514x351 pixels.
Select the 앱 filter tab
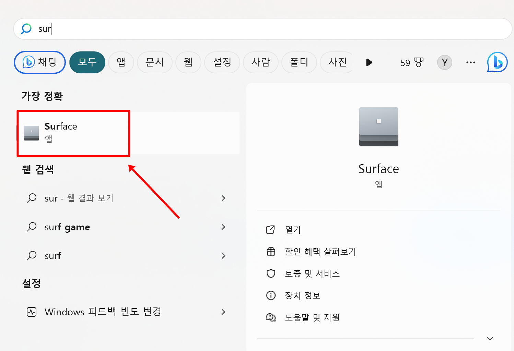coord(121,62)
